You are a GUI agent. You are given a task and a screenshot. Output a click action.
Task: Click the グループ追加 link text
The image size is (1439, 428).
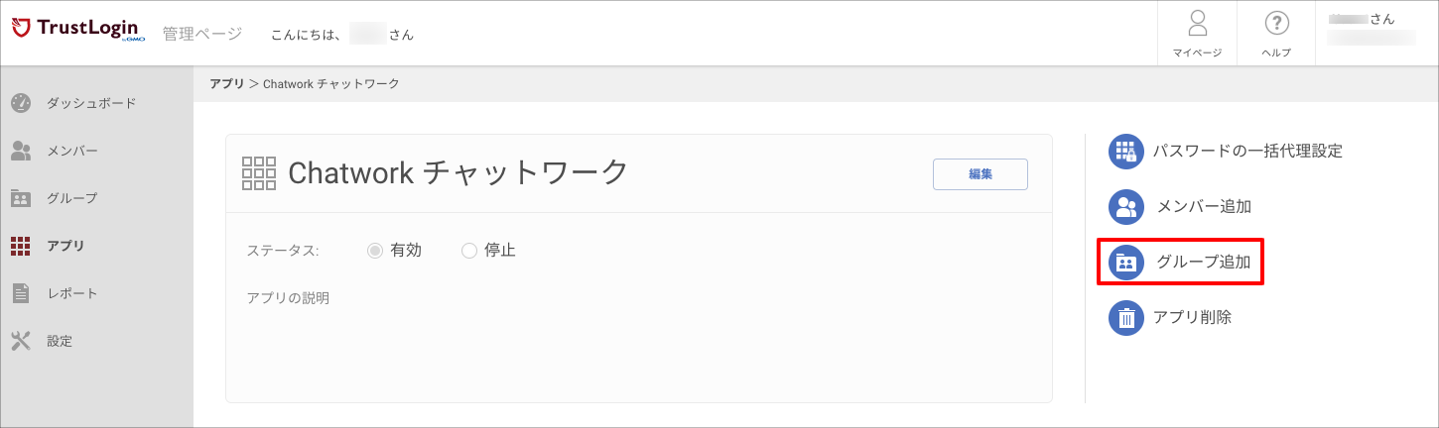1204,263
